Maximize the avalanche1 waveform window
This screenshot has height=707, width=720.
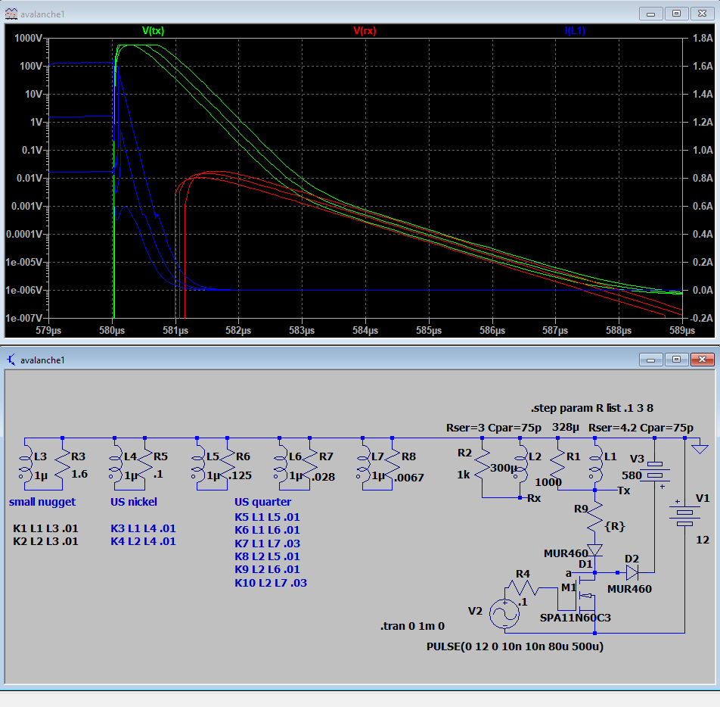pos(676,13)
